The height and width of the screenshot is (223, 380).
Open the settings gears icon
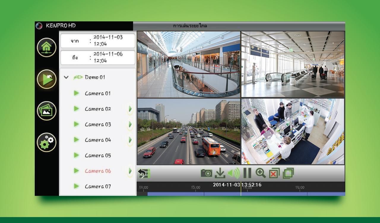click(47, 142)
